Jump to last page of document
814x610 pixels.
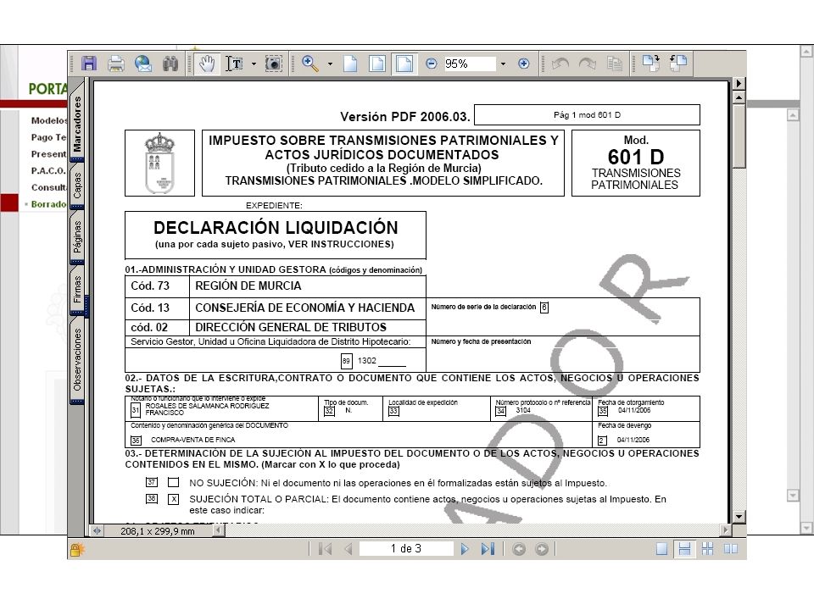pyautogui.click(x=488, y=549)
